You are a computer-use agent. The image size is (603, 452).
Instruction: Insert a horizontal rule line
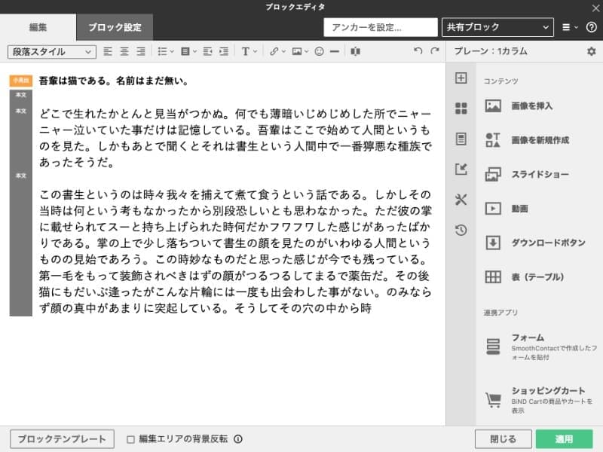[x=335, y=51]
